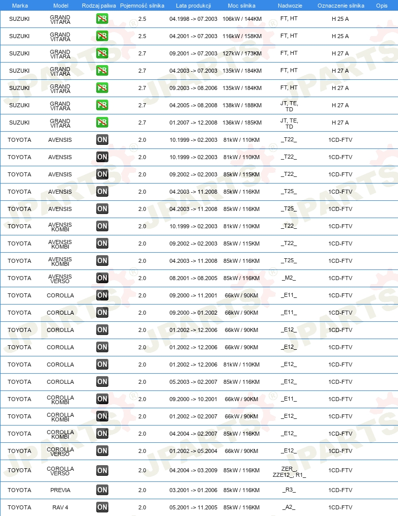398x516 pixels.
Task: Click petrol icon of Grand Vitara 04.2003 -> 07.2003
Action: (x=102, y=71)
